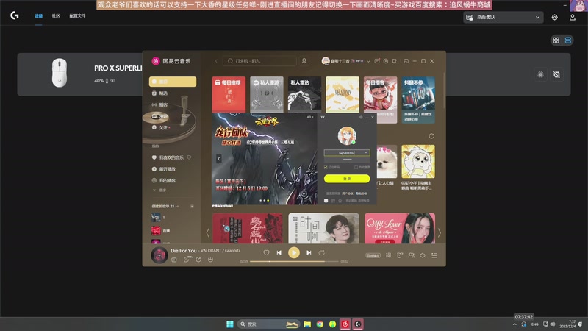Open 我喜欢的音乐 in the sidebar
Image resolution: width=588 pixels, height=331 pixels.
172,157
